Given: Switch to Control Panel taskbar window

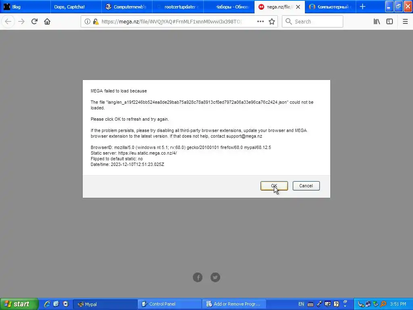Looking at the screenshot, I should [170, 304].
